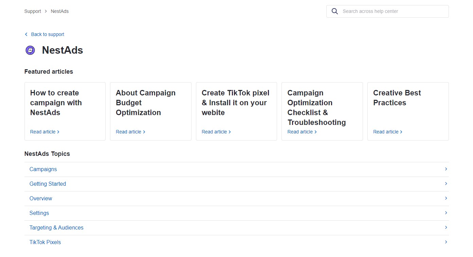Screen dimensions: 473x257
Task: Click the back arrow beside Back to support
Action: 26,34
